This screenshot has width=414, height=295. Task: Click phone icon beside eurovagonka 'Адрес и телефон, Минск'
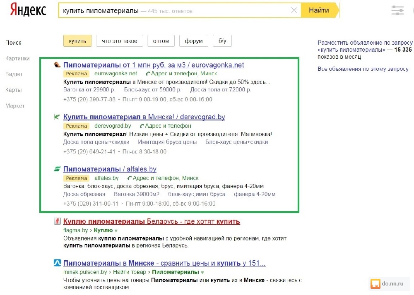click(148, 74)
